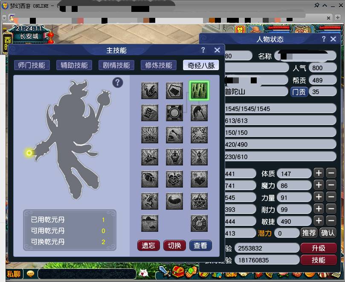The image size is (345, 282).
Task: Click the 切换 button
Action: pyautogui.click(x=174, y=245)
